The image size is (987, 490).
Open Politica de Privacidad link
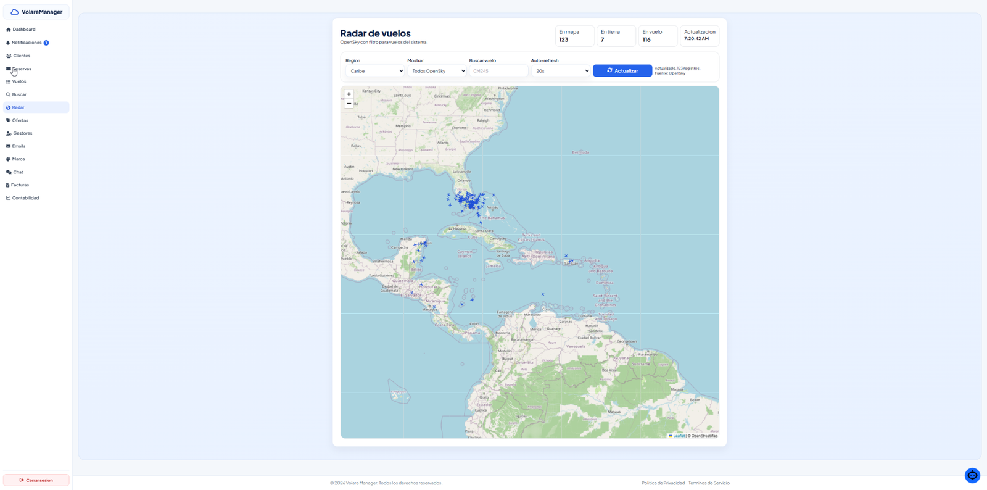point(663,483)
